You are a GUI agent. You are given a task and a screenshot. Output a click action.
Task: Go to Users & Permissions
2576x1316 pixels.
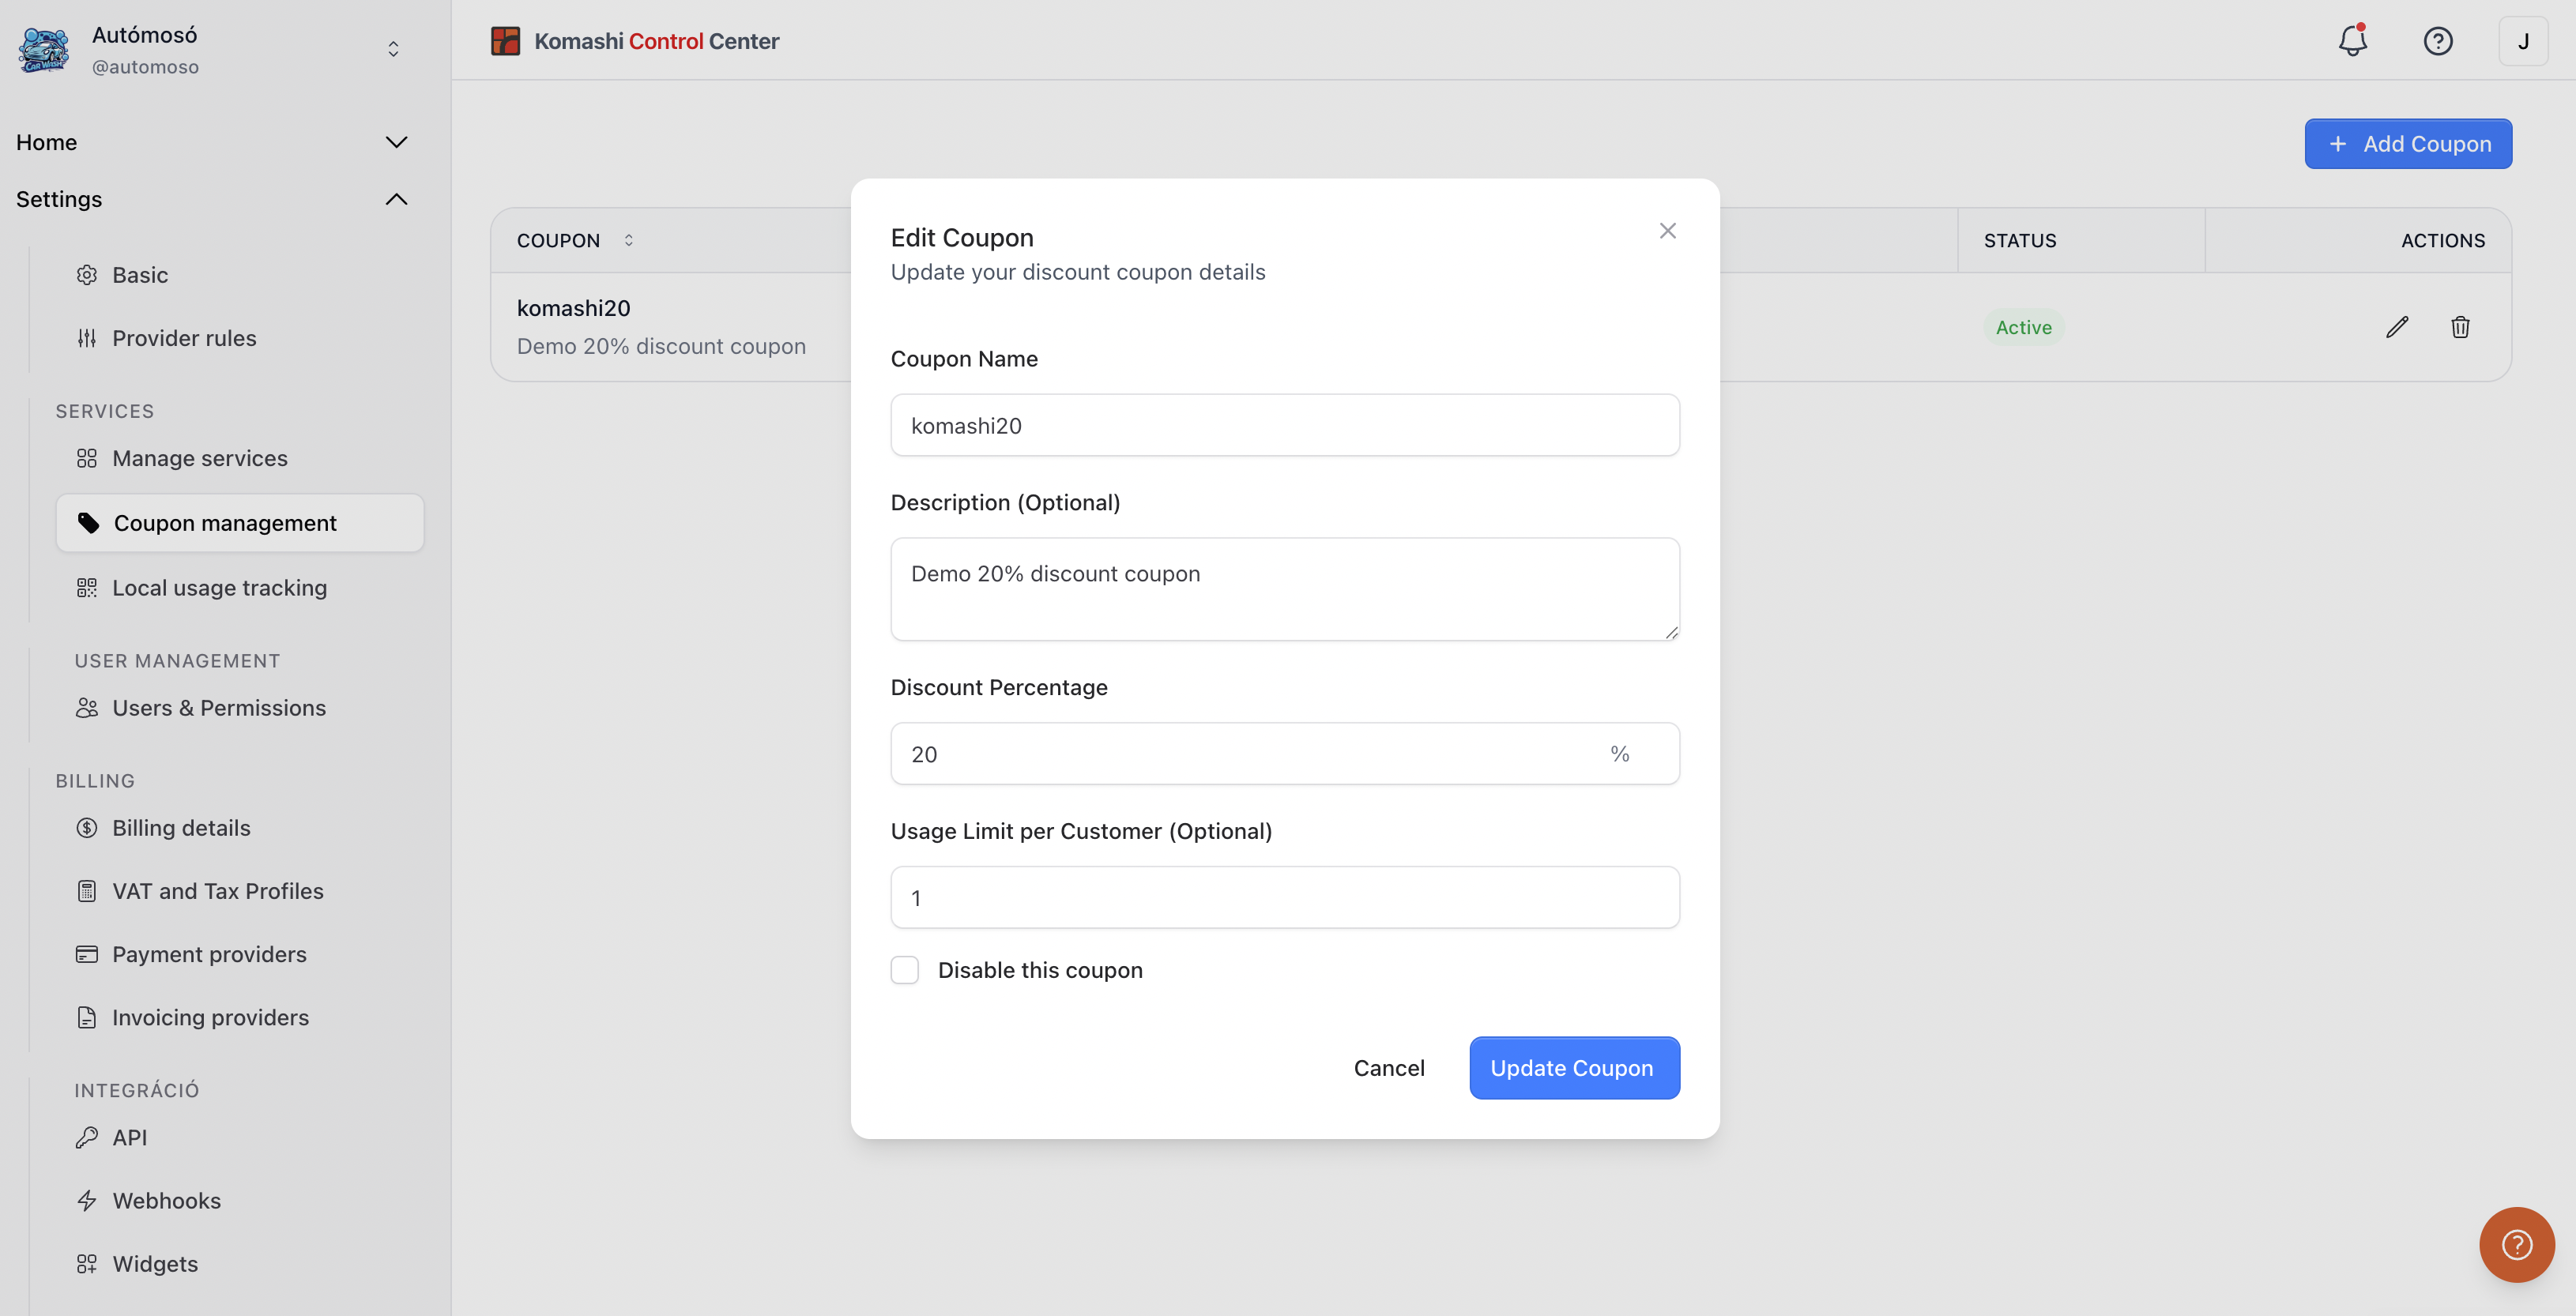click(x=219, y=708)
